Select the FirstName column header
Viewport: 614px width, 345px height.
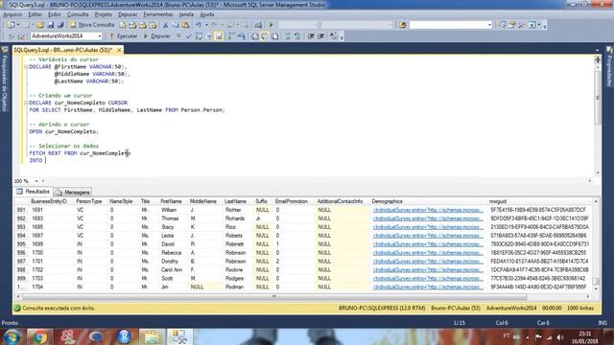tap(172, 201)
